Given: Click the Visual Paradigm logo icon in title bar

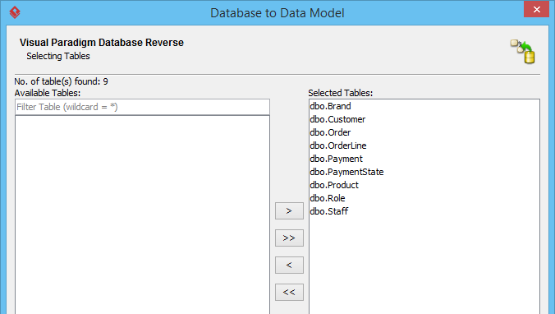Looking at the screenshot, I should (x=15, y=12).
